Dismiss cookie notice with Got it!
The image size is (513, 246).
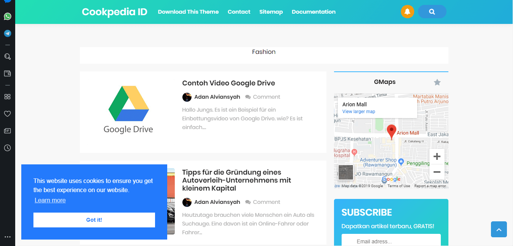tap(94, 220)
